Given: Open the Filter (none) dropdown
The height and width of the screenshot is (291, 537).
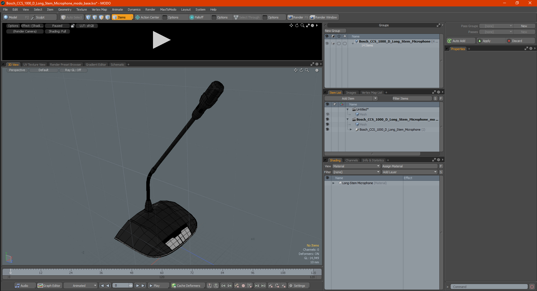Looking at the screenshot, I should (356, 172).
